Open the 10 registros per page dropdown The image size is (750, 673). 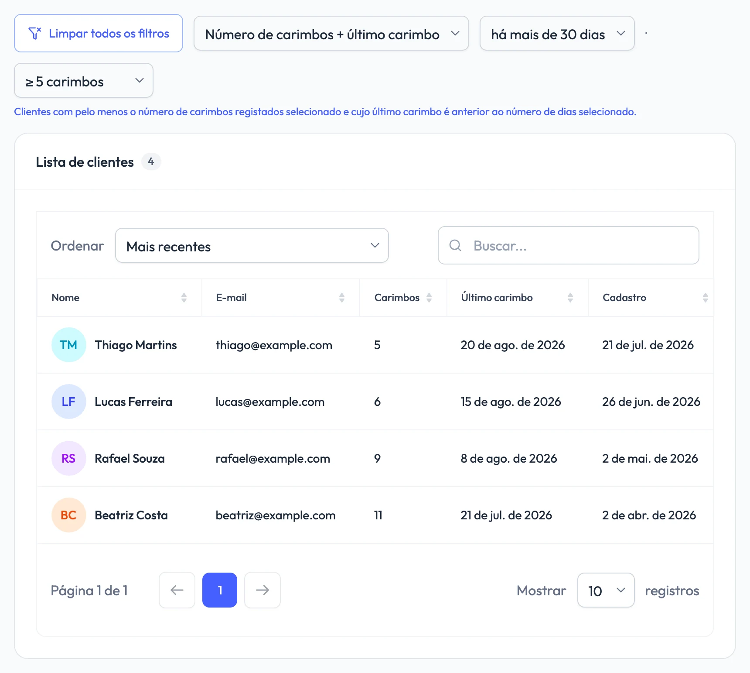click(606, 590)
